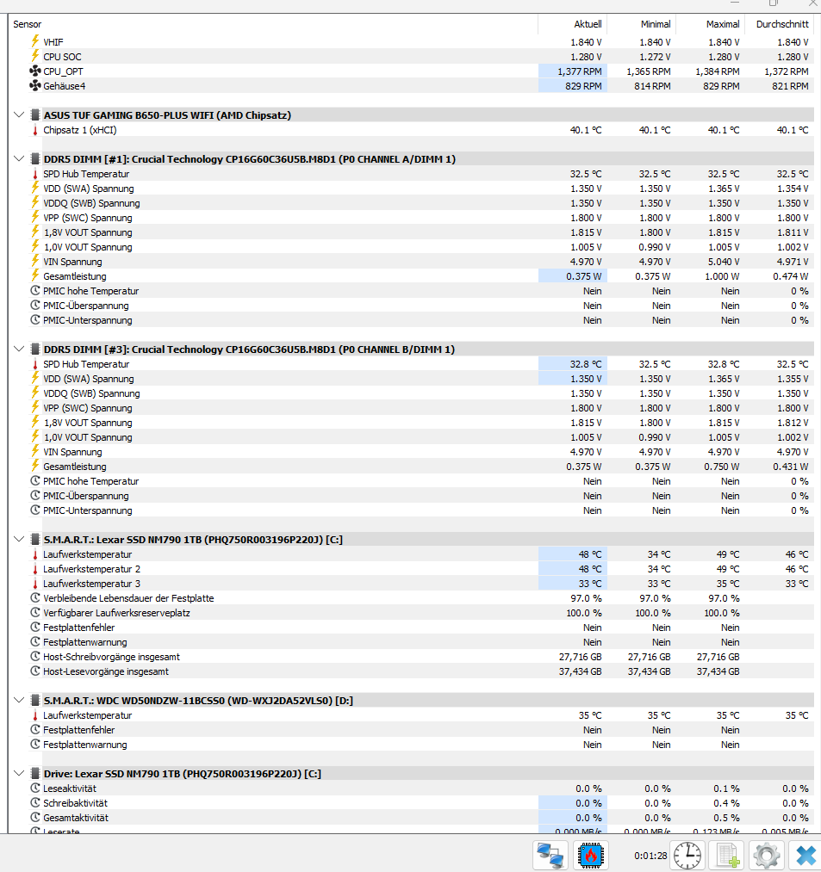The height and width of the screenshot is (872, 821).
Task: Select the 1.000 W maximum Gesamtleistung value
Action: click(723, 276)
